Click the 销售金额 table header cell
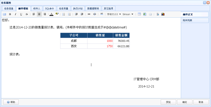Image resolution: width=211 pixels, height=107 pixels. [x=121, y=35]
